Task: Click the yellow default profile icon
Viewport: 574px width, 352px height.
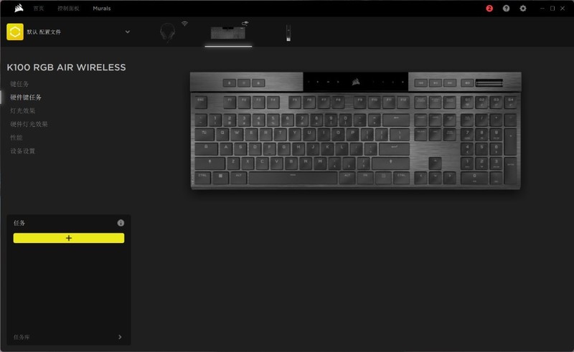Action: coord(15,32)
